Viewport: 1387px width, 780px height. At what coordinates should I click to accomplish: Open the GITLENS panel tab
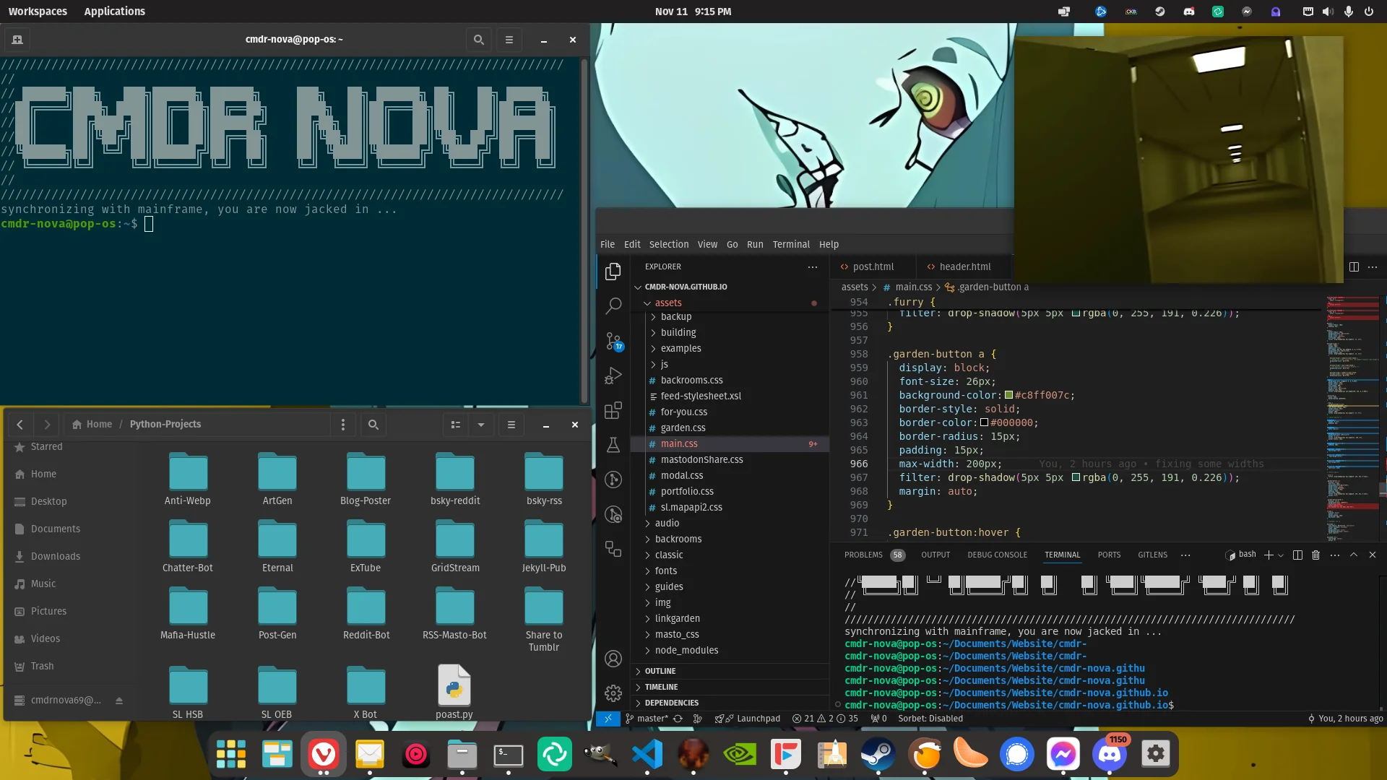[1152, 555]
